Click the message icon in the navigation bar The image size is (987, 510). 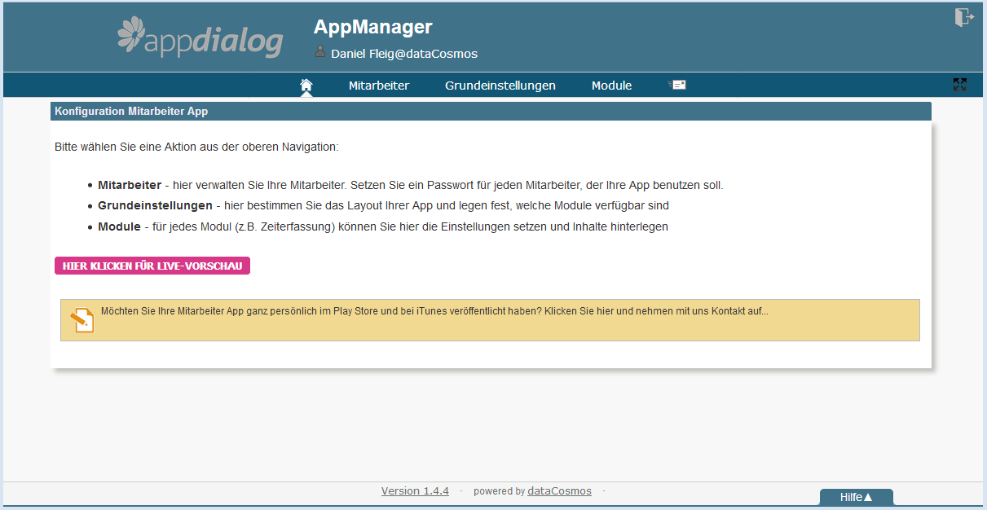[676, 84]
